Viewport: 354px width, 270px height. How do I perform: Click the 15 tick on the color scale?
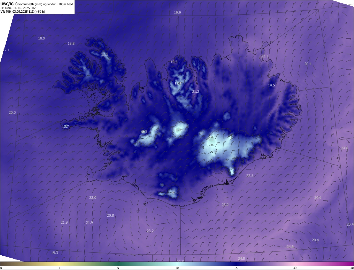tap(236, 268)
